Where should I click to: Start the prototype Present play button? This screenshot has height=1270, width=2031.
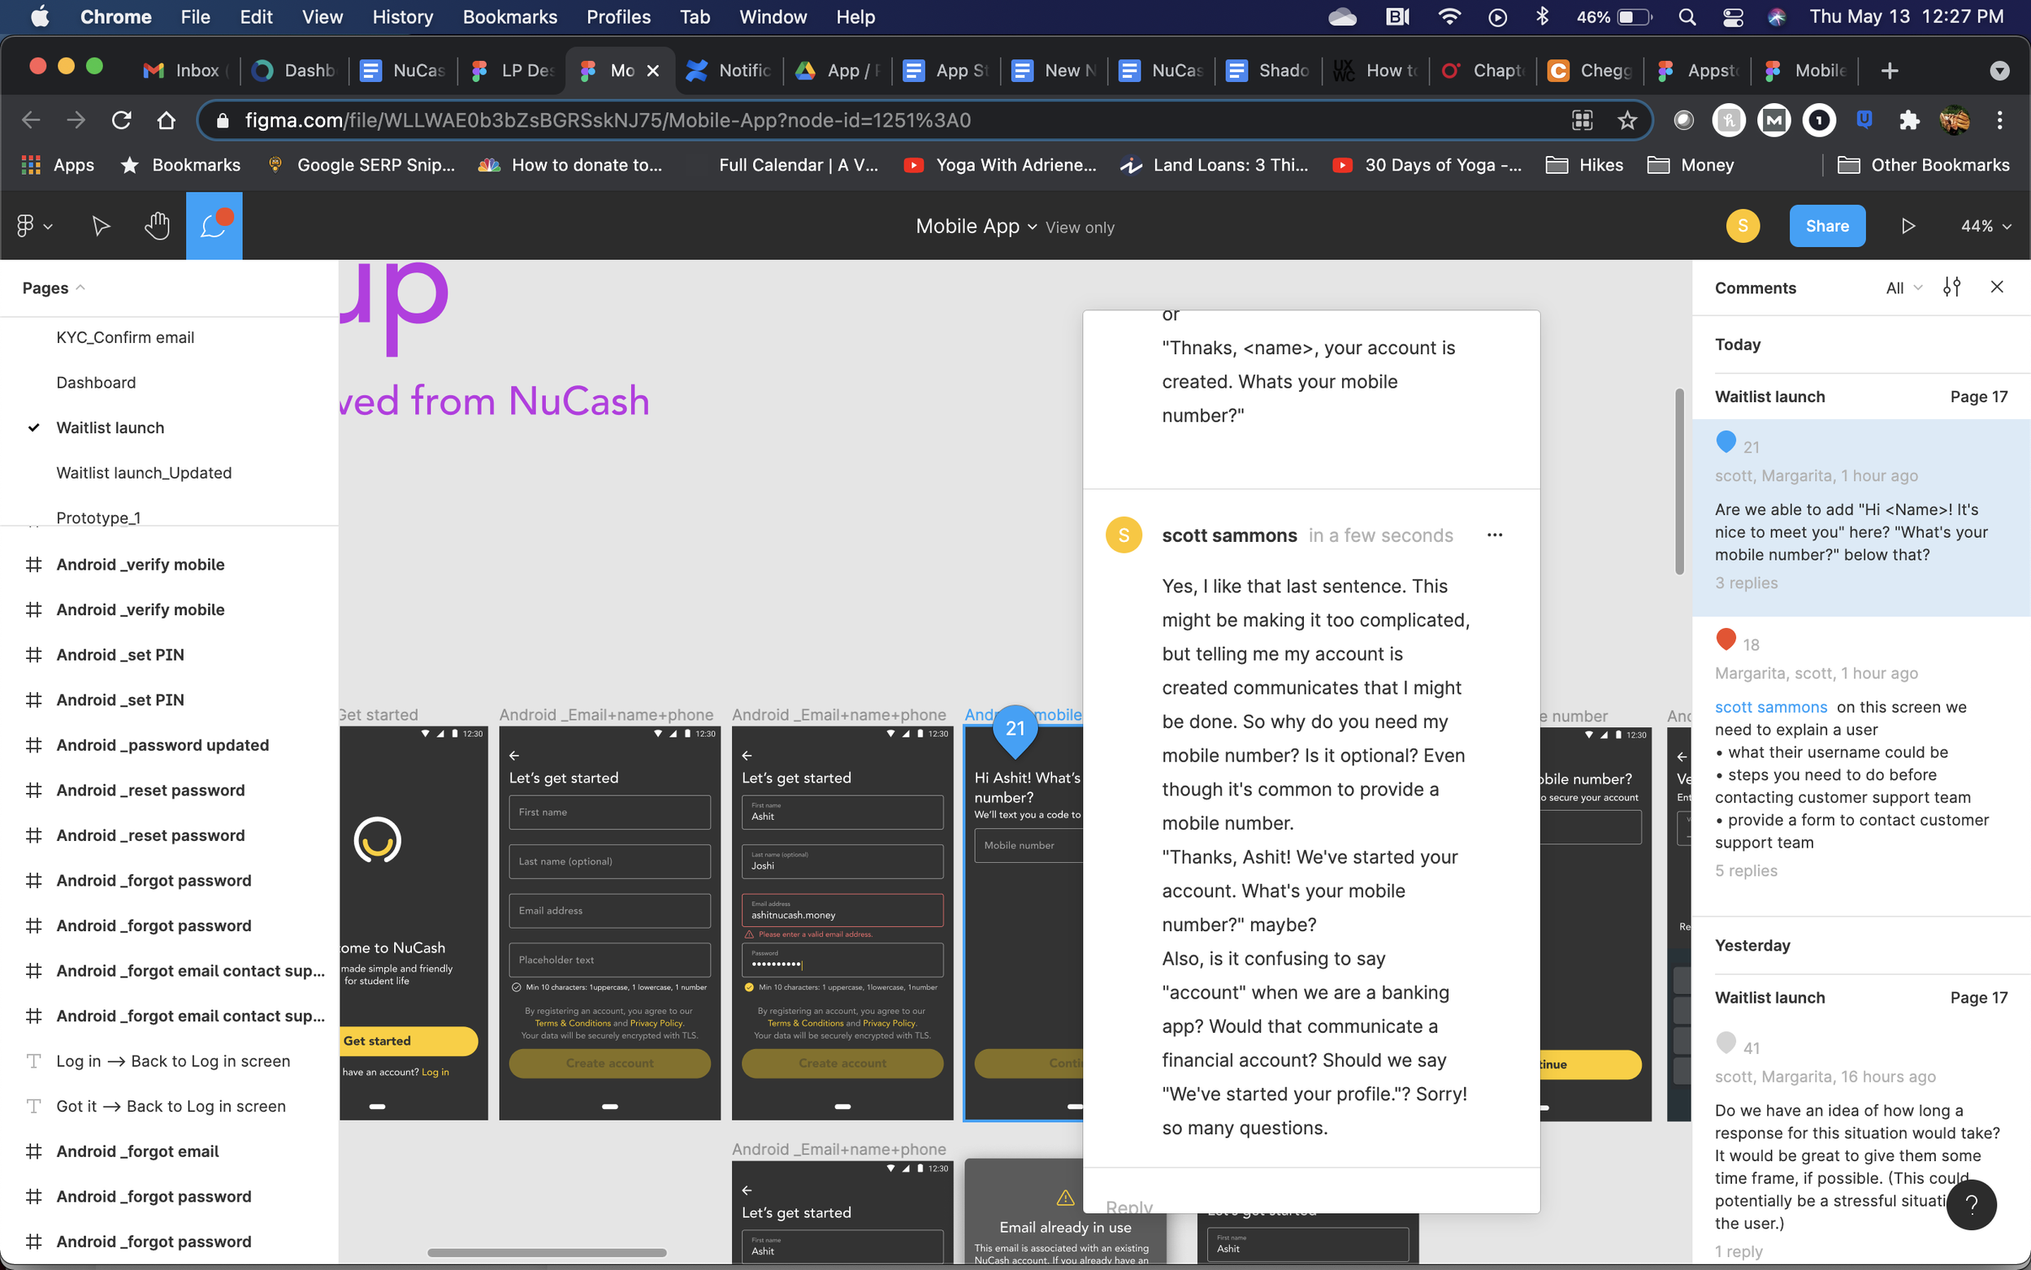(x=1908, y=226)
